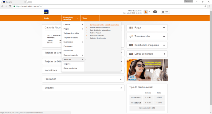Open the Productos y servicios menu
This screenshot has height=114, width=212.
point(71,18)
